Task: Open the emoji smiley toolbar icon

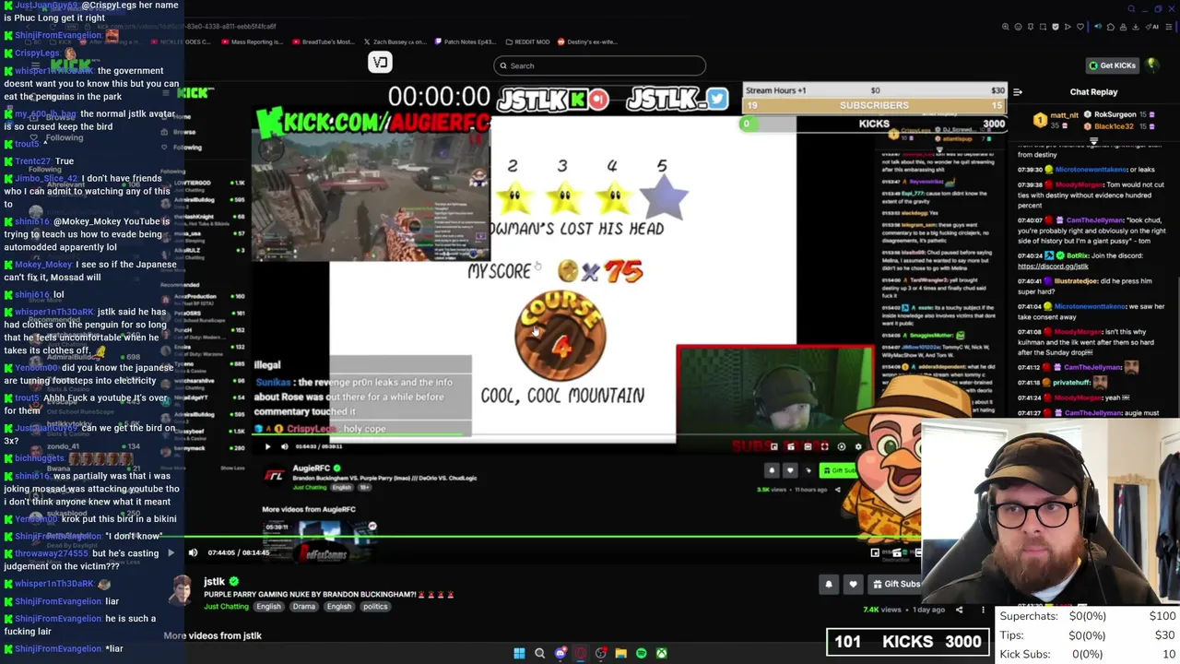Action: coord(1018,27)
